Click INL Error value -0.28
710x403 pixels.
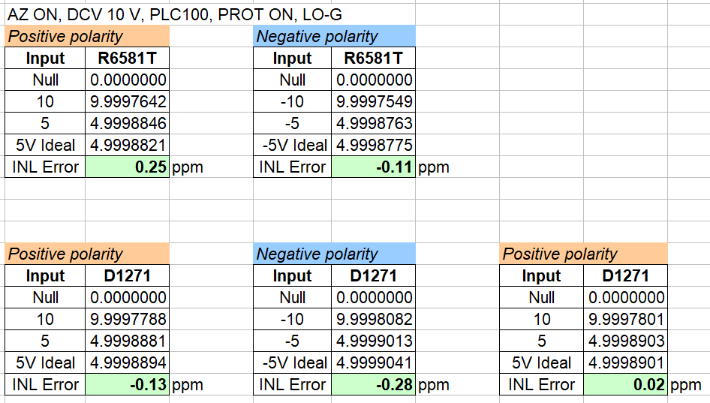[x=374, y=384]
